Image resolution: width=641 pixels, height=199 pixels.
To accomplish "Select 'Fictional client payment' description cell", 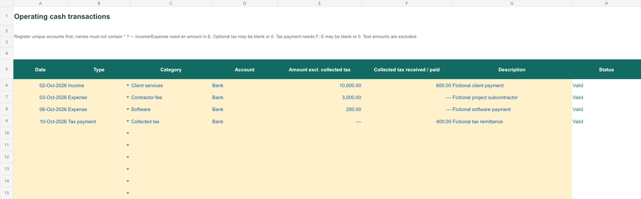I will [x=512, y=85].
